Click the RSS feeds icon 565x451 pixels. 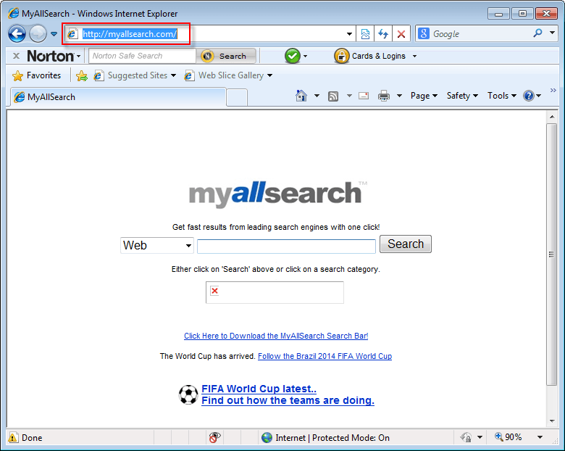point(333,96)
